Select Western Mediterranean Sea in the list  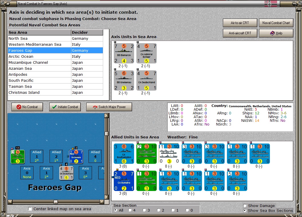click(x=56, y=44)
